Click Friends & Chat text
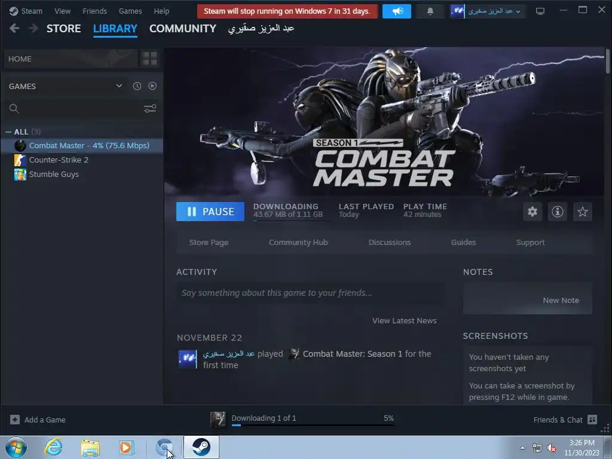612x459 pixels. [558, 420]
